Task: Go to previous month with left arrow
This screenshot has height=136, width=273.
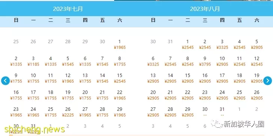Action: tap(5, 81)
